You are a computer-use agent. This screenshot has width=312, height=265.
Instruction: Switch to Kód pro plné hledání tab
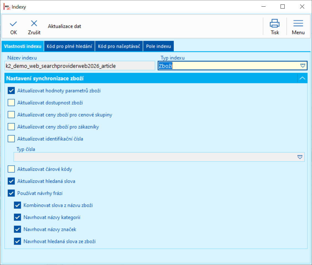coord(69,46)
